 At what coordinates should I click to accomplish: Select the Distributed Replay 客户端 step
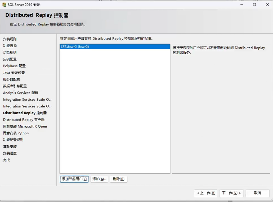point(24,120)
